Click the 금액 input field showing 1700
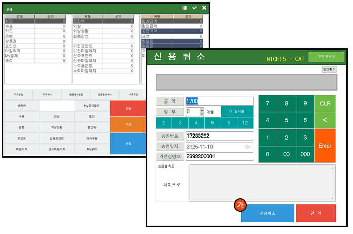 click(x=219, y=101)
